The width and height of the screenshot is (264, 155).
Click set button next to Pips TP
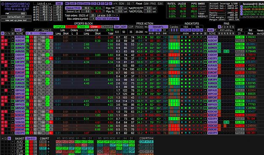point(126,8)
